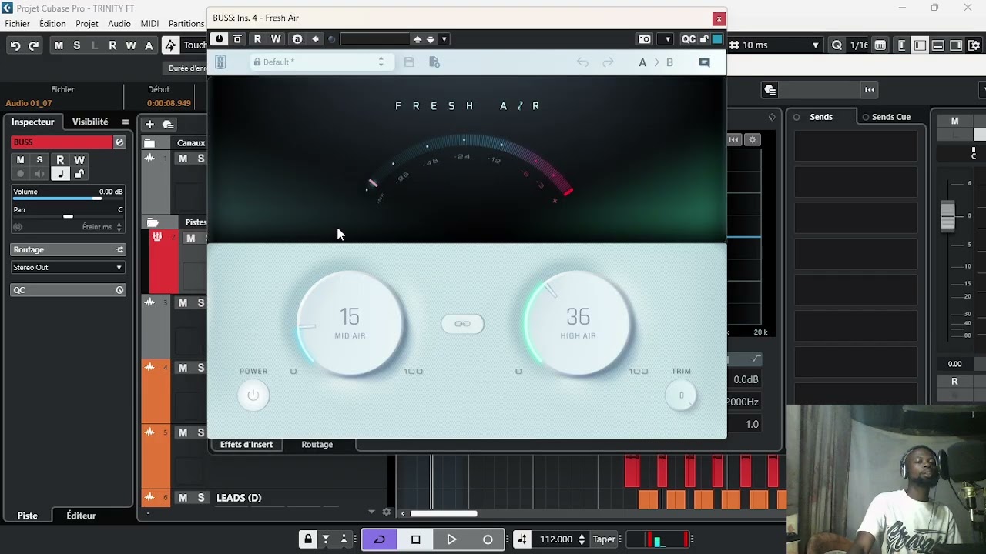Click the plugin Read automation R button
Screen dimensions: 986x554
pos(257,39)
